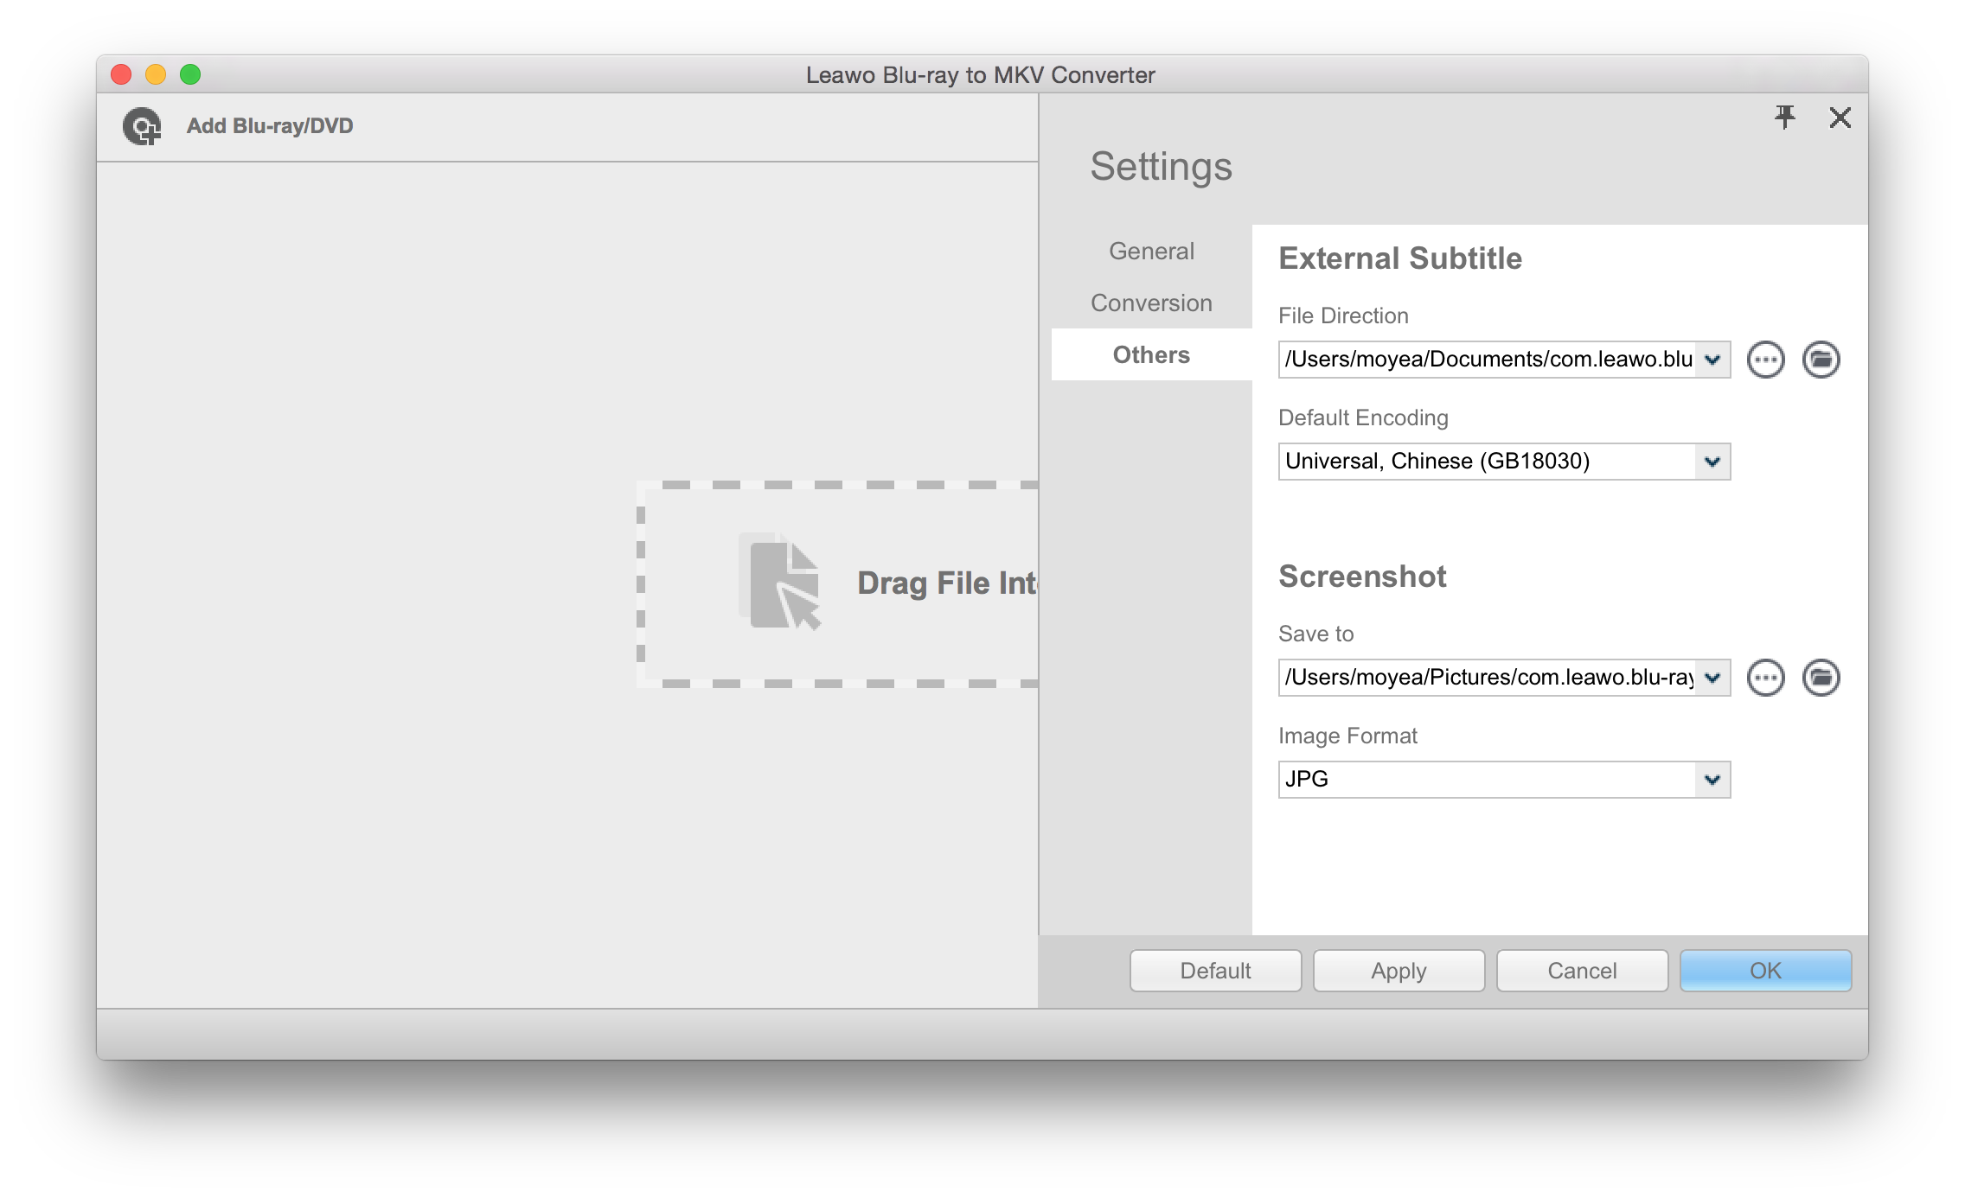Image resolution: width=1965 pixels, height=1198 pixels.
Task: Click the Add Blu-ray/DVD disc icon
Action: pyautogui.click(x=142, y=126)
